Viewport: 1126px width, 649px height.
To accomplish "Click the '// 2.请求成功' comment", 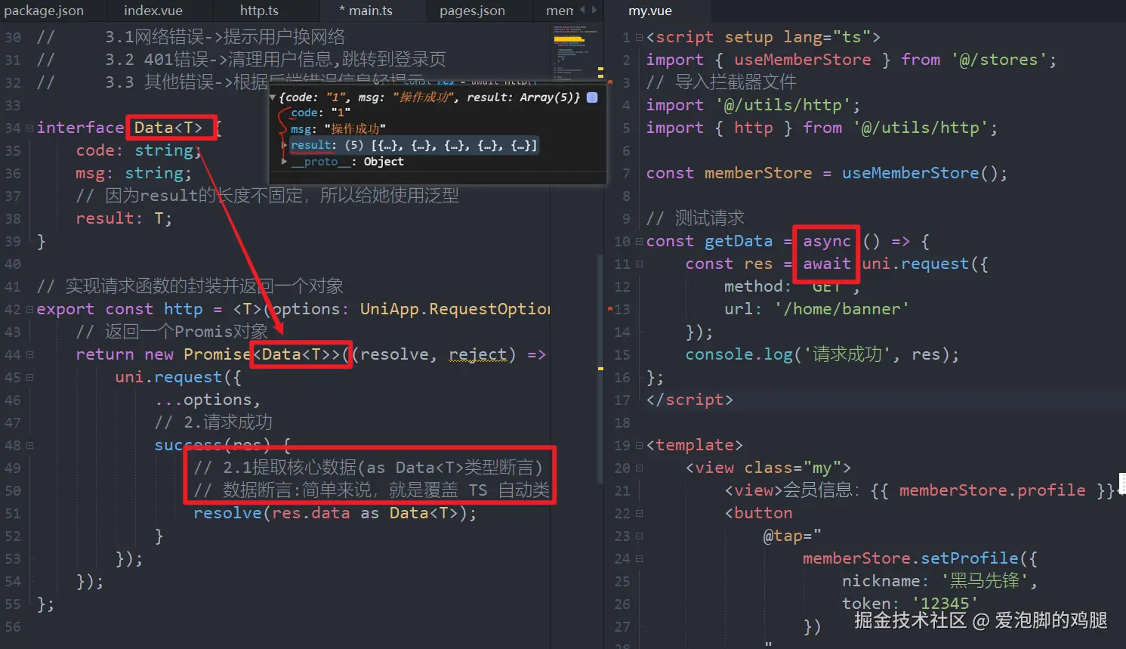I will (x=213, y=422).
